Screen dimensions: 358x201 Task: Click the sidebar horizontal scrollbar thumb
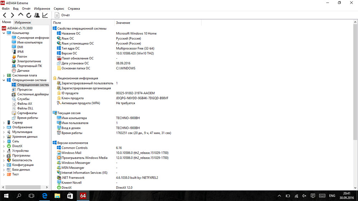pyautogui.click(x=23, y=187)
